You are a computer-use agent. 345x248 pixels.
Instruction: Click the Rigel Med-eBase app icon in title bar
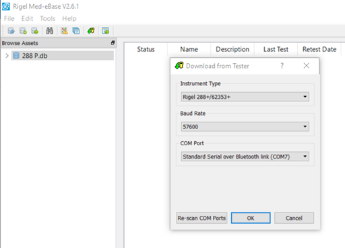click(6, 7)
